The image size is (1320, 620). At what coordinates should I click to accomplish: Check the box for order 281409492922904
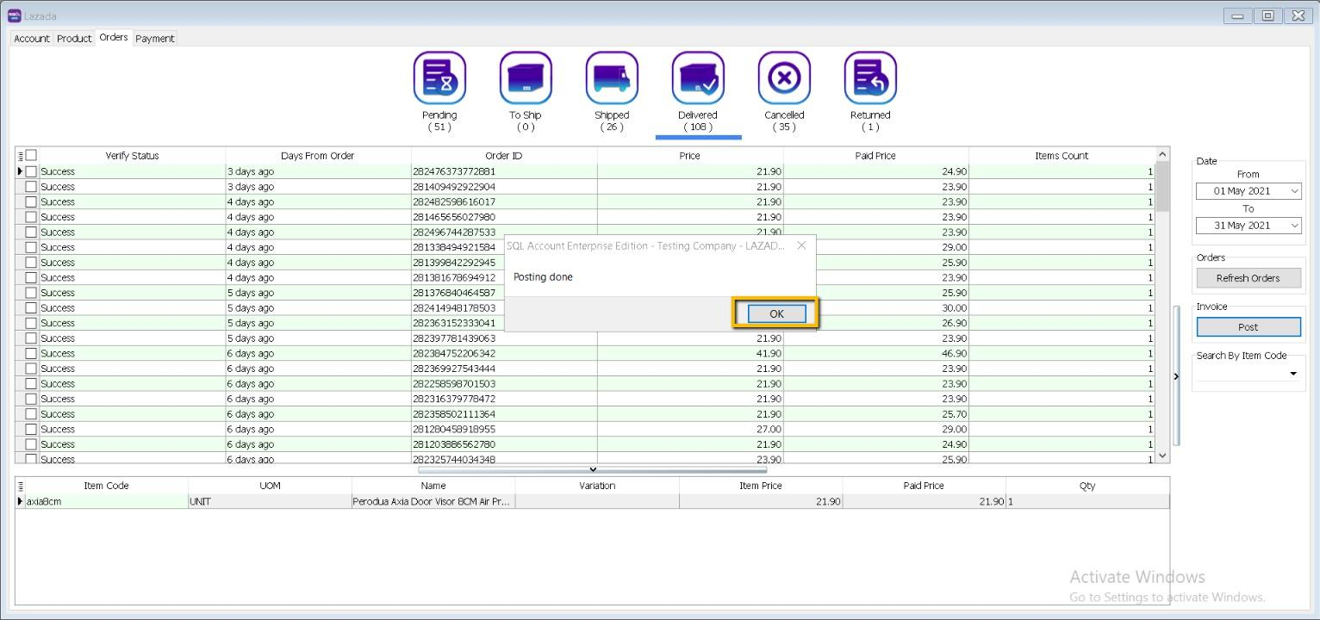pyautogui.click(x=31, y=187)
